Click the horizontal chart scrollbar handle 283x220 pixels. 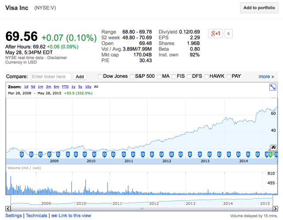pyautogui.click(x=142, y=209)
